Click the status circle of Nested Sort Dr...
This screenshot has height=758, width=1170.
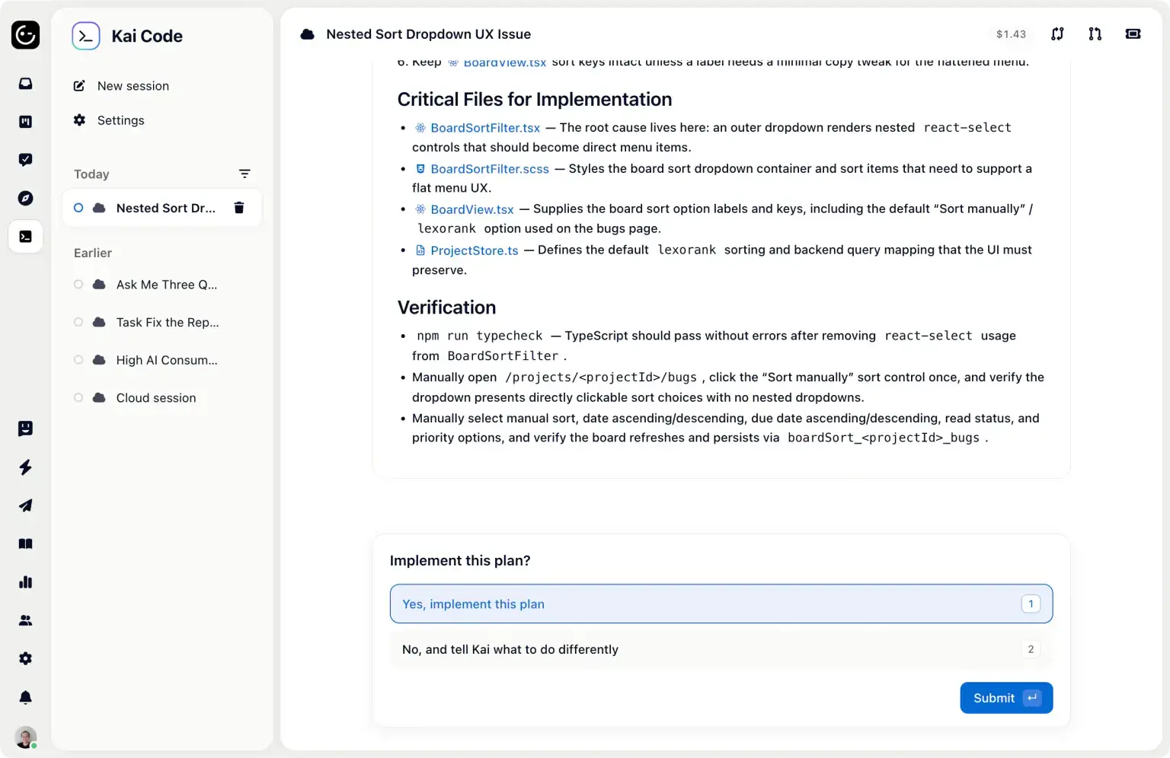pos(78,208)
